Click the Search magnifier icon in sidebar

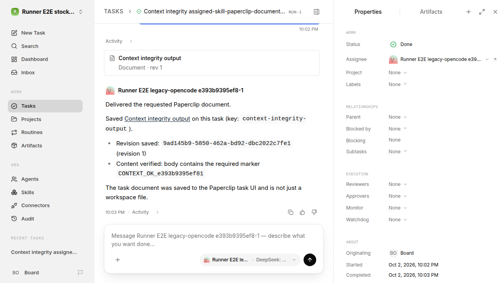pos(14,46)
